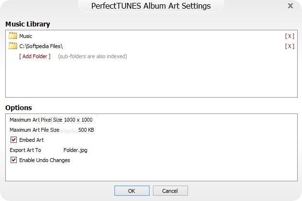Confirm settings with the OK button

coord(132,190)
